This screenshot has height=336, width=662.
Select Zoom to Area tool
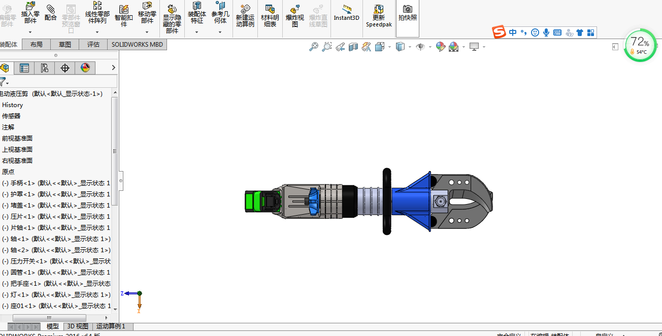327,47
